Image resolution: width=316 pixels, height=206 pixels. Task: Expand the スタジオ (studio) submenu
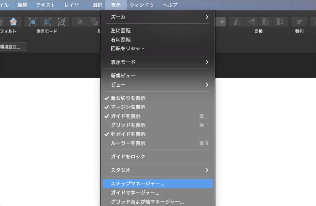(x=158, y=170)
